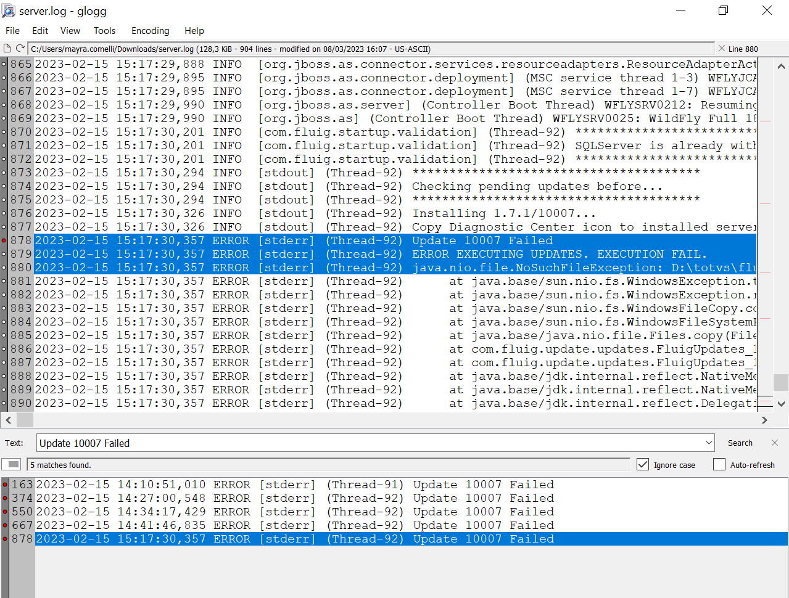Image resolution: width=789 pixels, height=598 pixels.
Task: Select line 869 'WildFly Full' entry
Action: click(x=395, y=118)
